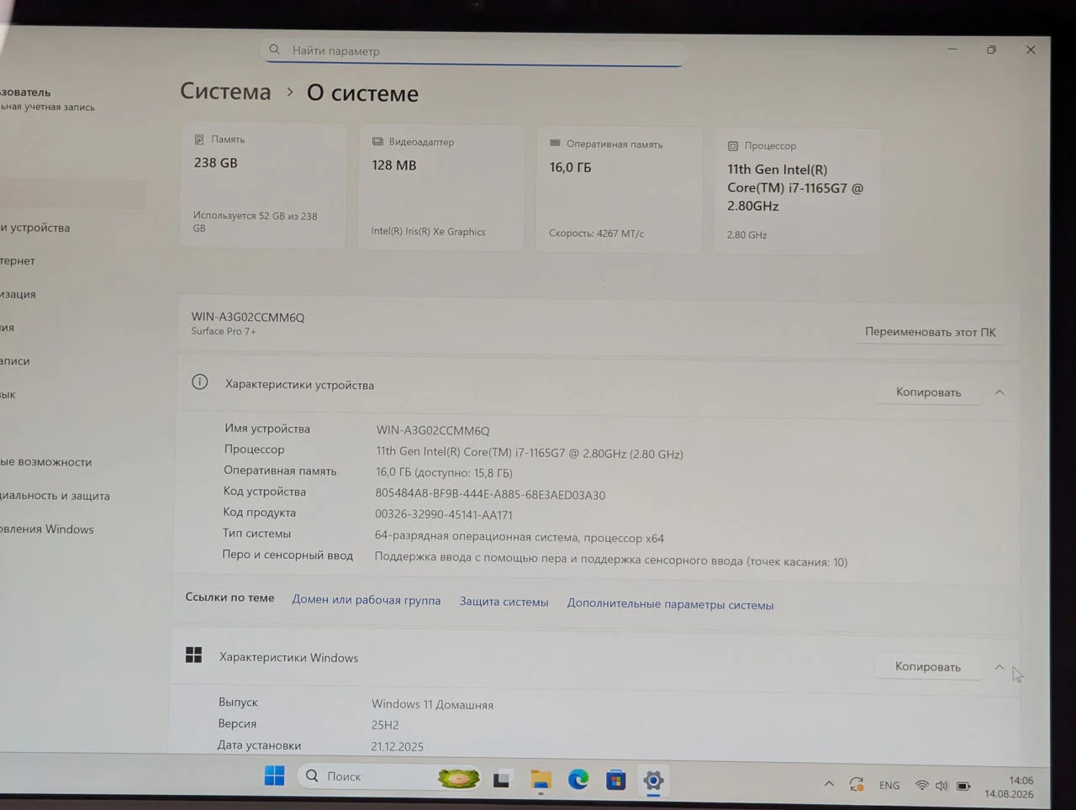Collapse Характеристики Windows section
The height and width of the screenshot is (810, 1076).
[x=999, y=667]
